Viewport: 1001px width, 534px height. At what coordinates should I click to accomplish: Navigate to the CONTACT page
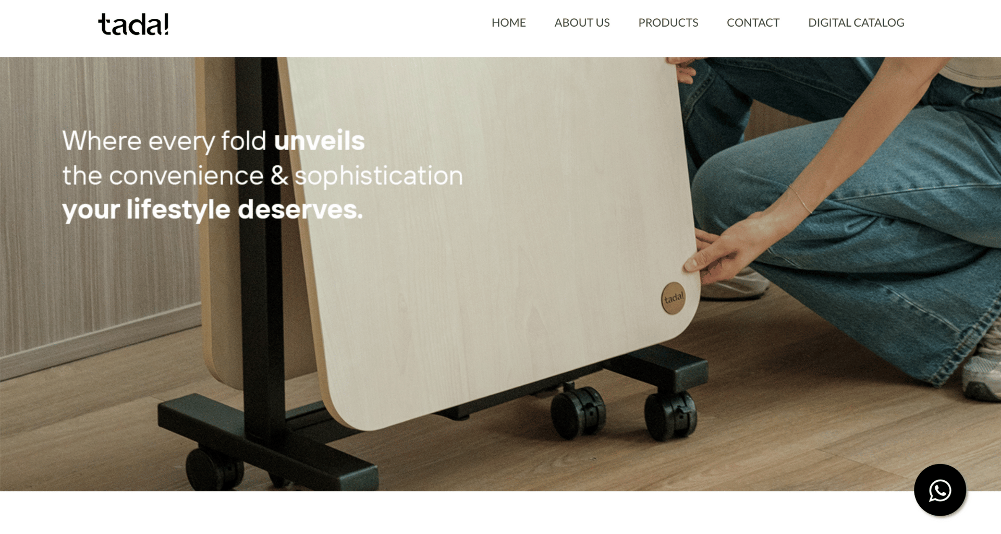753,22
